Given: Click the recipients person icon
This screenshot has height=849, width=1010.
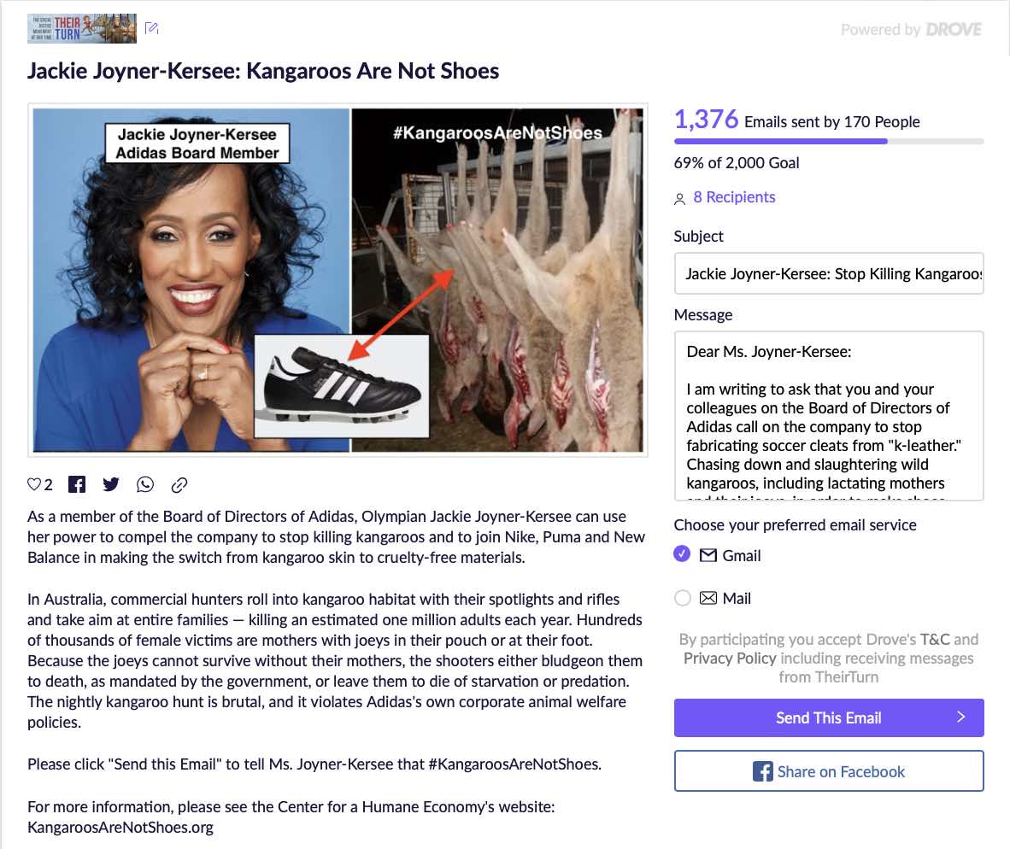Looking at the screenshot, I should (x=679, y=199).
